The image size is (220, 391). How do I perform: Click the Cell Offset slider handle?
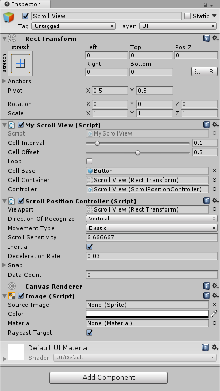(138, 153)
